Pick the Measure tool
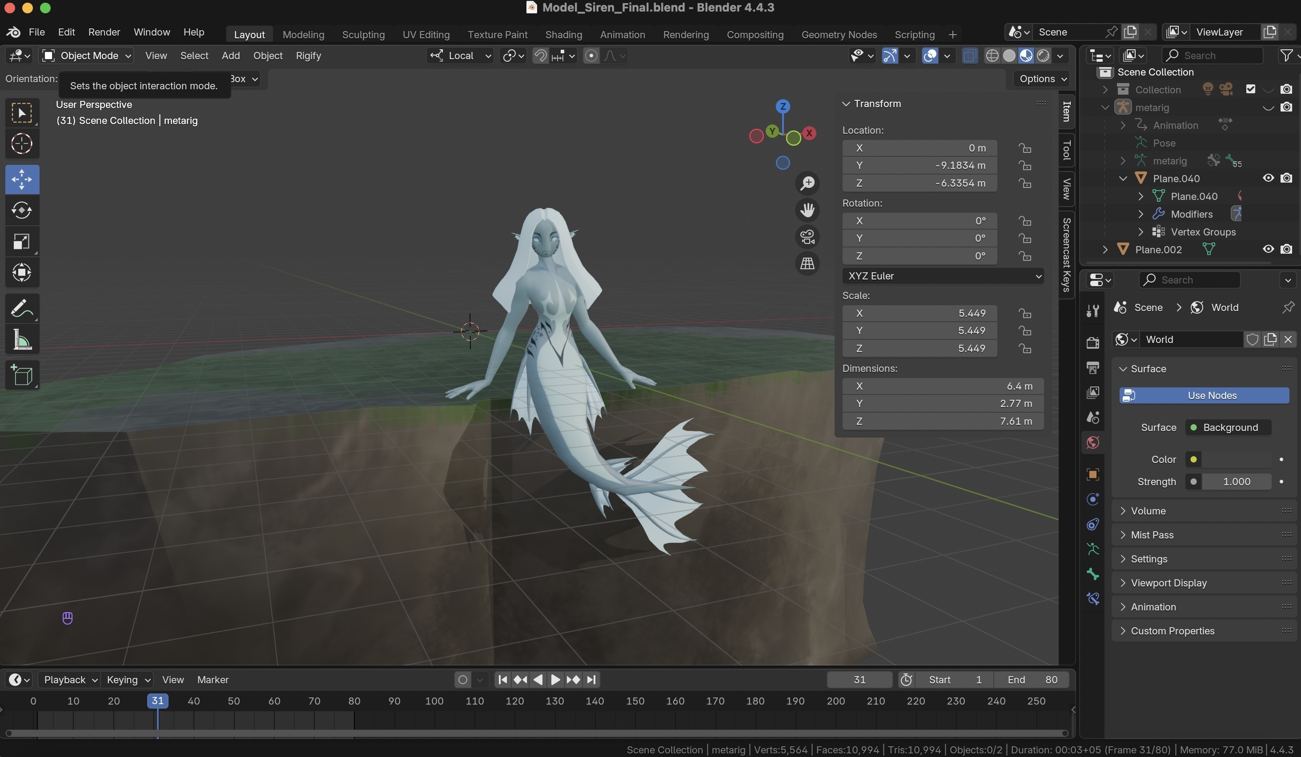The height and width of the screenshot is (757, 1301). tap(22, 340)
